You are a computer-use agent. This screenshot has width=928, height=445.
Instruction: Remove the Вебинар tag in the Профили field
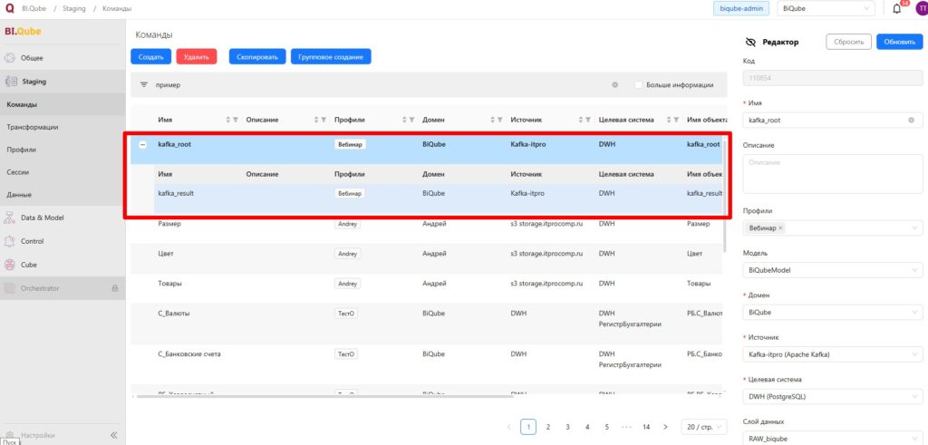pyautogui.click(x=780, y=227)
